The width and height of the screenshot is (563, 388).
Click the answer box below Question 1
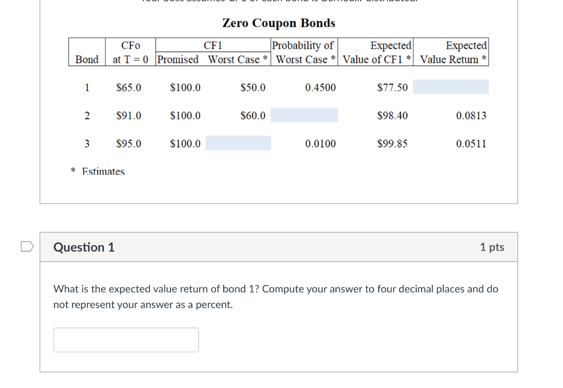click(x=125, y=340)
